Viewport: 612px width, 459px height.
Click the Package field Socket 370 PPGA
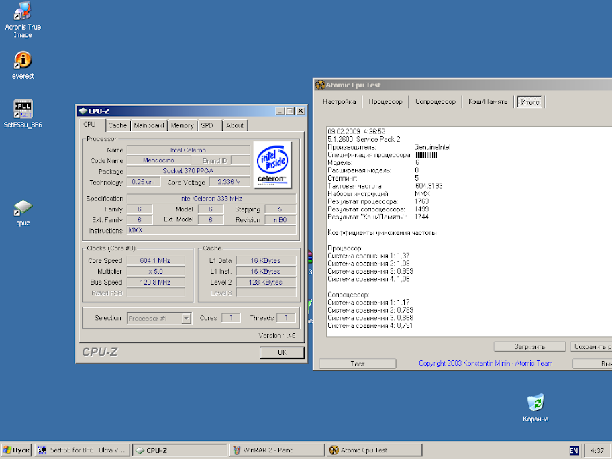(x=188, y=171)
